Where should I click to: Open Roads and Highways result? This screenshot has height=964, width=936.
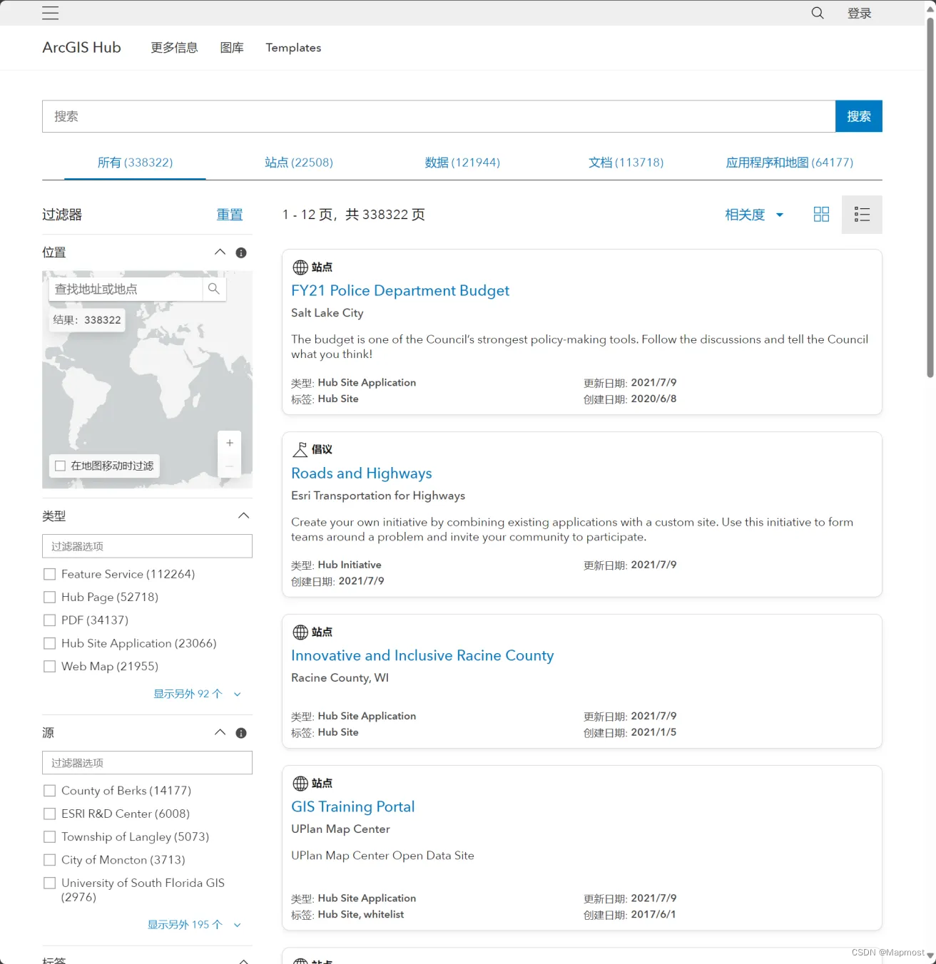click(x=362, y=473)
